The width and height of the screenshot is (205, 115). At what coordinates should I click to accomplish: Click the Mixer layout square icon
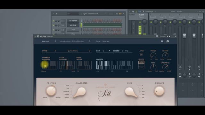[x=143, y=11]
